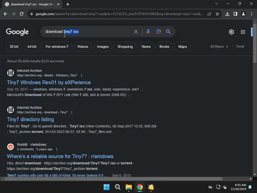Open the Google apps grid
The width and height of the screenshot is (257, 193).
click(243, 32)
